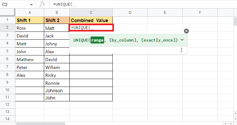
Task: Click the formula bar containing =UNIQUE(
Action: click(x=144, y=4)
